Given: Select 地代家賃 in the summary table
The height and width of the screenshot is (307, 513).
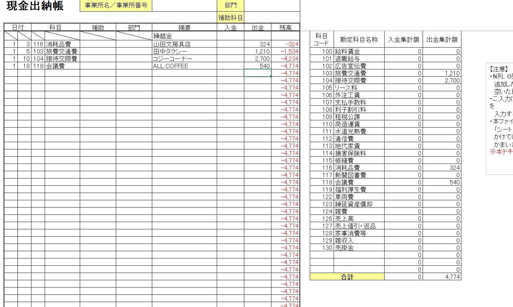Looking at the screenshot, I should point(359,146).
